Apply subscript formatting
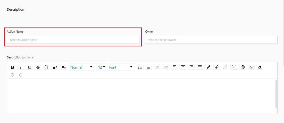This screenshot has height=123, width=284. coord(63,67)
